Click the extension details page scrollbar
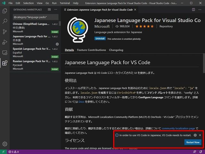The image size is (205, 154). (204, 63)
